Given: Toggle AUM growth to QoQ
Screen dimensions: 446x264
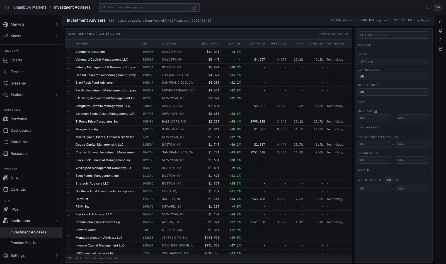Looking at the screenshot, I should (397, 180).
